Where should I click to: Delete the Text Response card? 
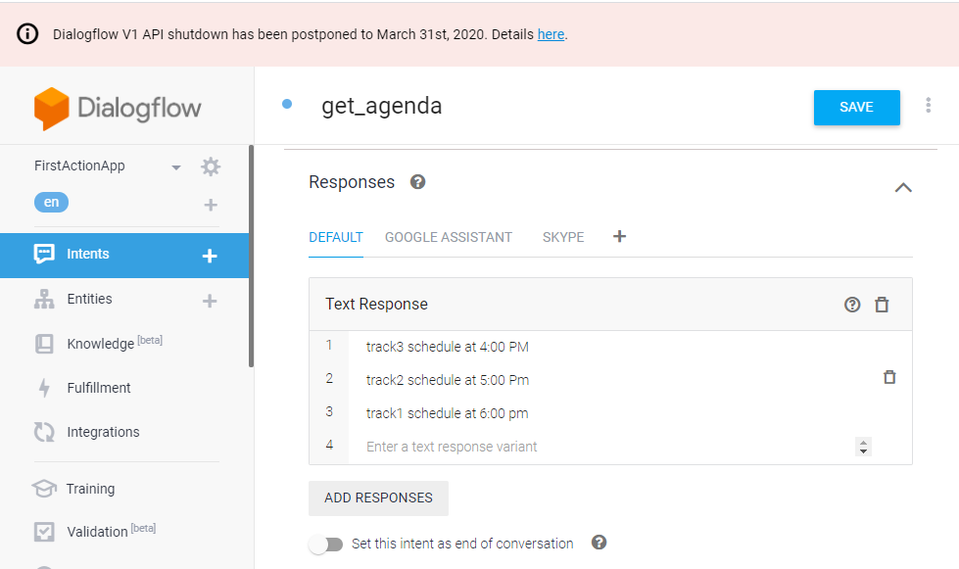pyautogui.click(x=882, y=305)
